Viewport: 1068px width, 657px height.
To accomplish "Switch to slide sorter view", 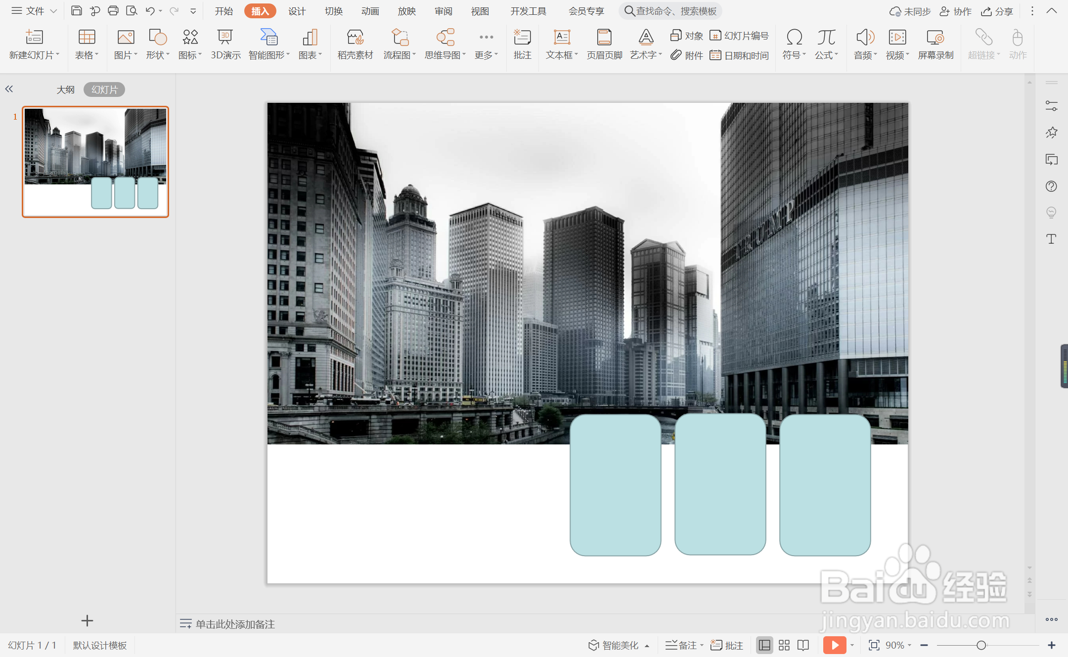I will coord(784,645).
